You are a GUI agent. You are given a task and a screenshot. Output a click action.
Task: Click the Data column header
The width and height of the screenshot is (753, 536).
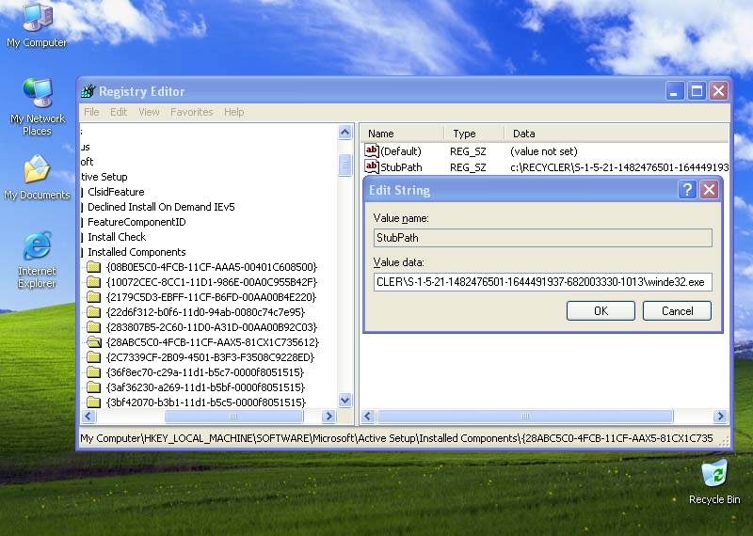click(617, 134)
